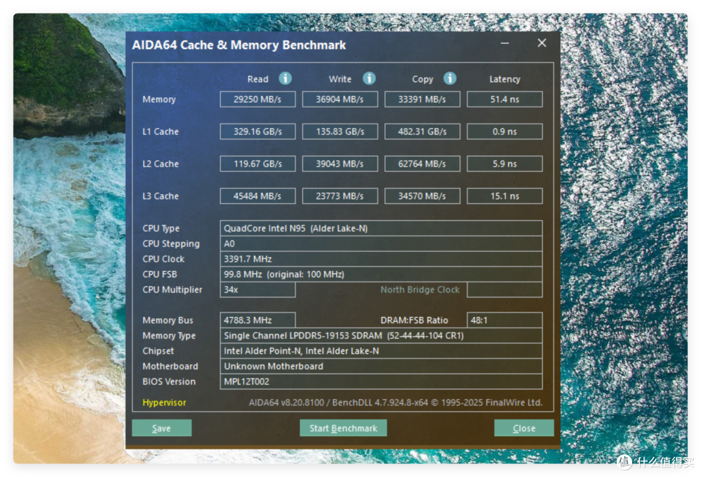Click the CPU Stepping field A0
This screenshot has width=701, height=477.
[381, 244]
